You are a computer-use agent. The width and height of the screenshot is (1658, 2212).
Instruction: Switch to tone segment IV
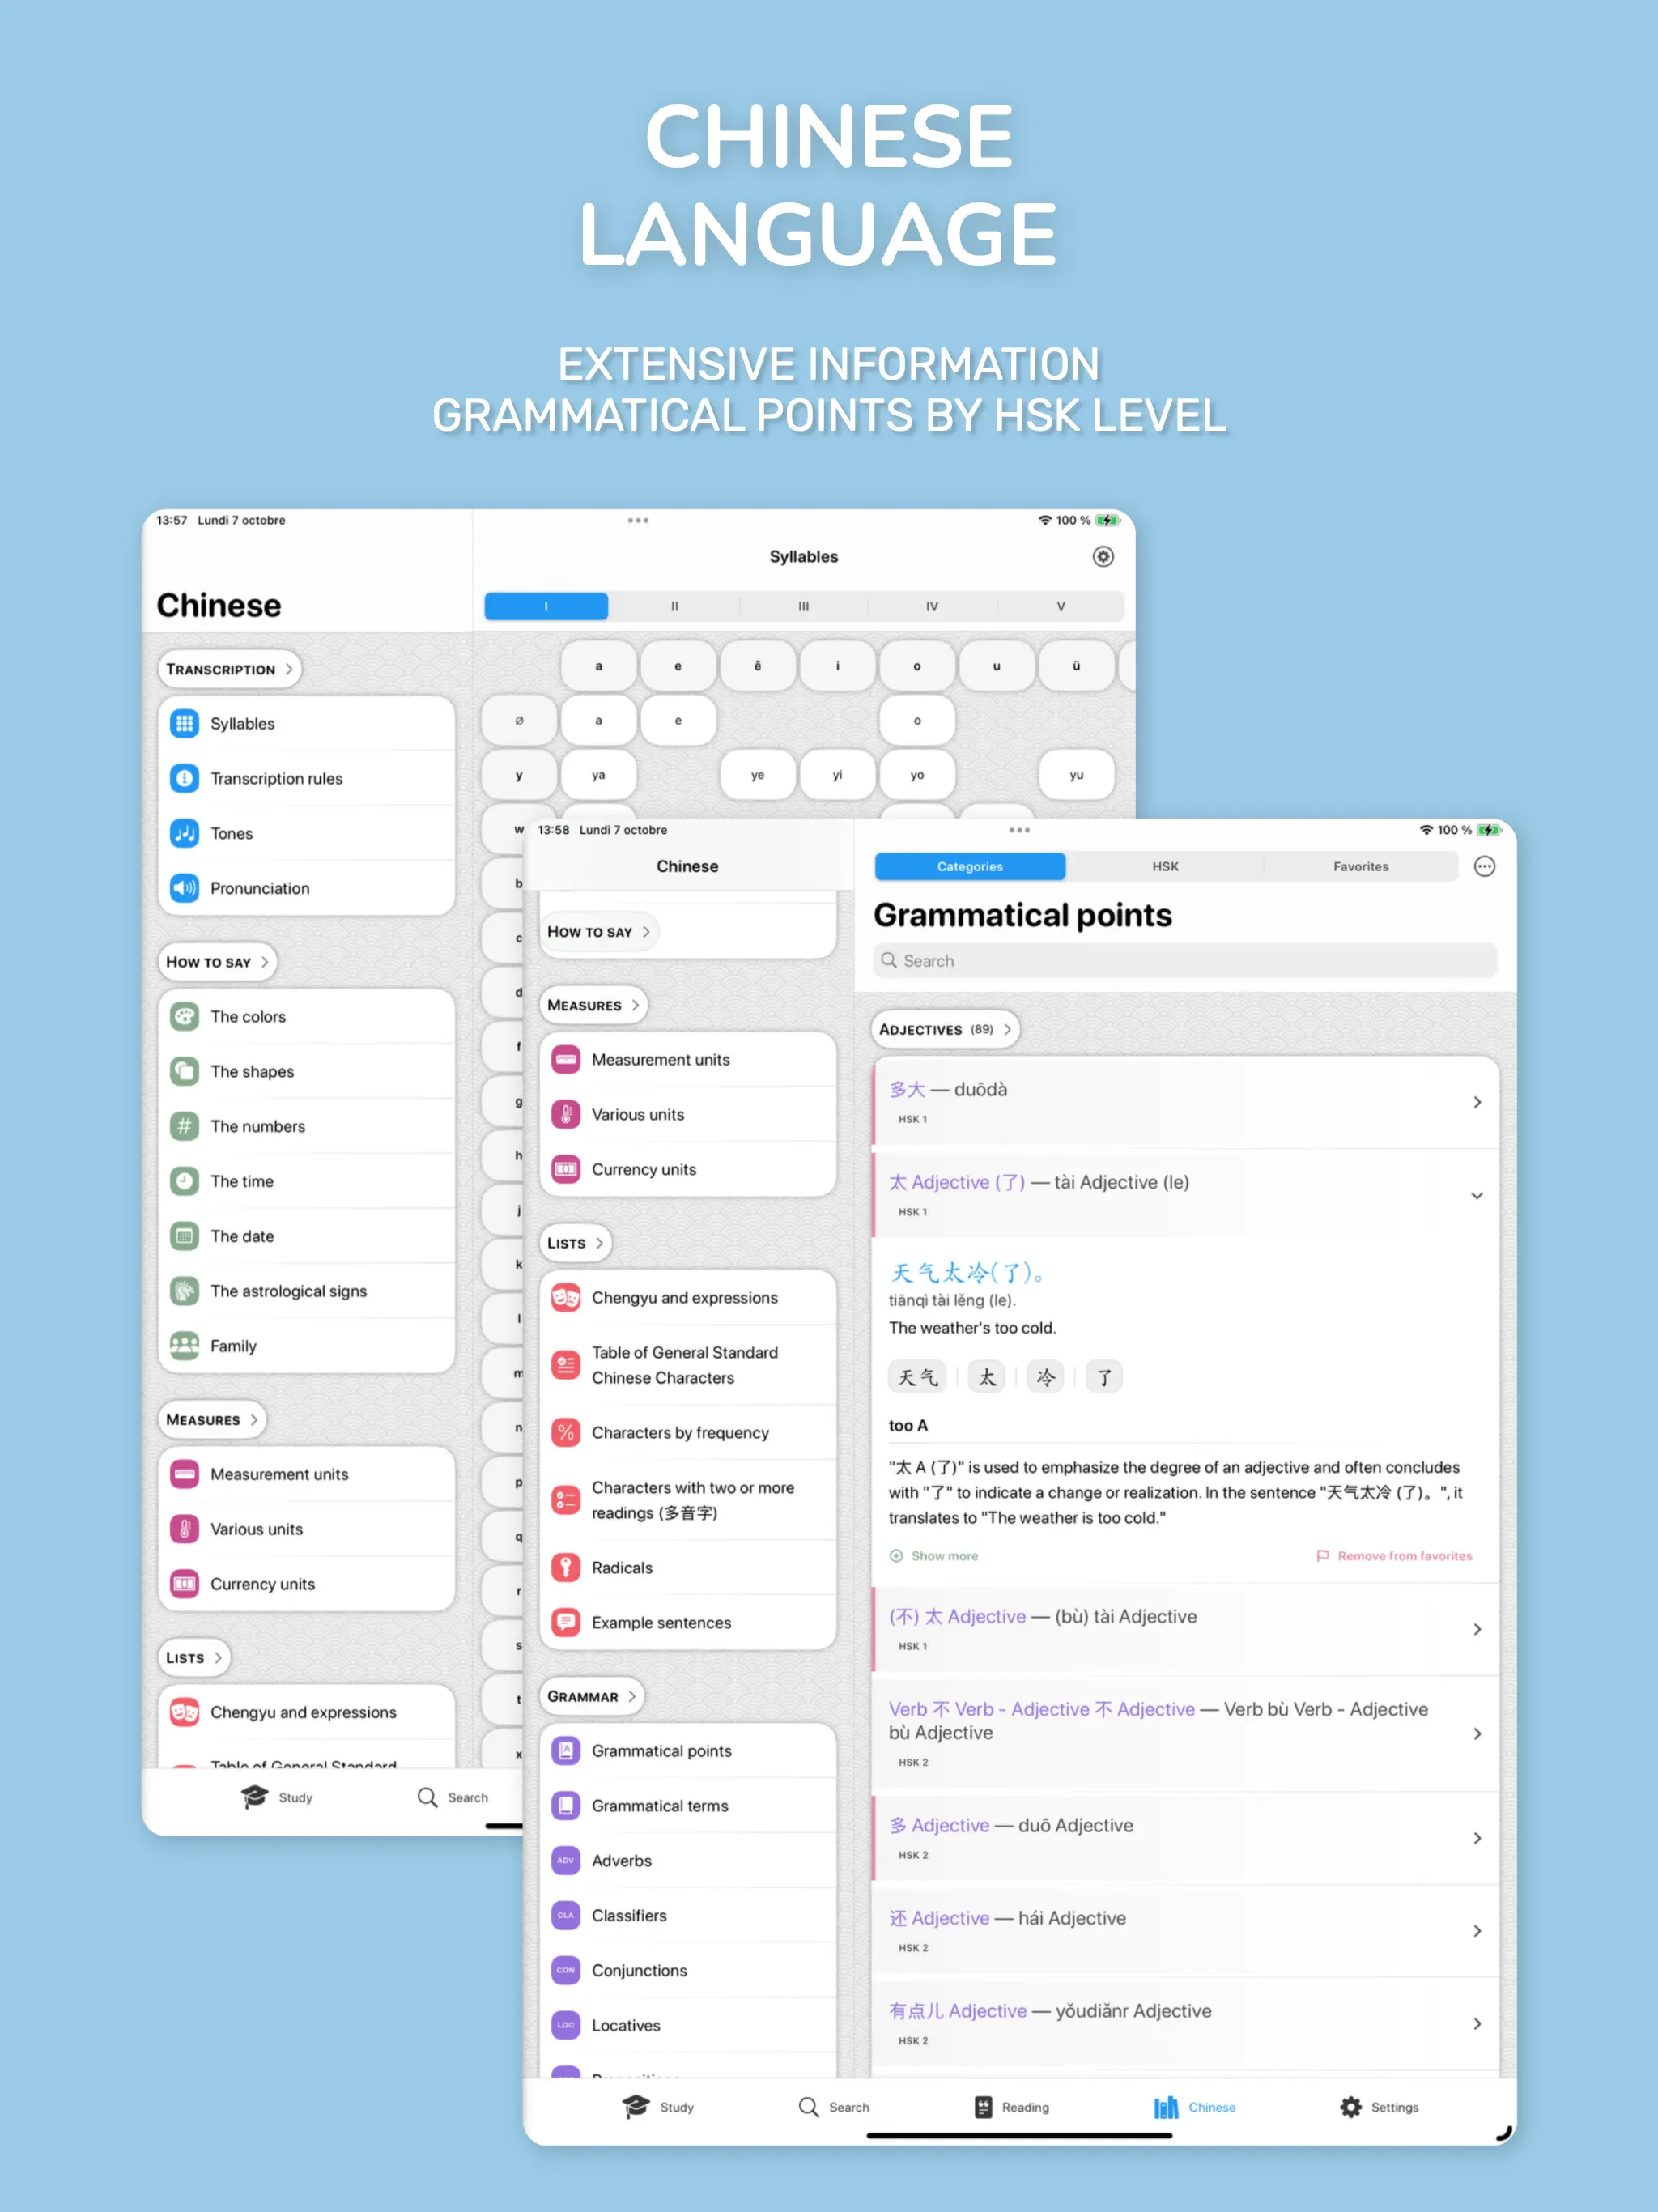932,606
